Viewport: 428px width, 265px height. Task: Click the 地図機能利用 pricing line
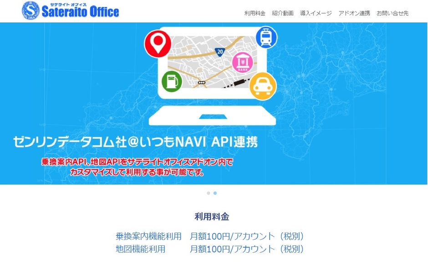coord(209,249)
